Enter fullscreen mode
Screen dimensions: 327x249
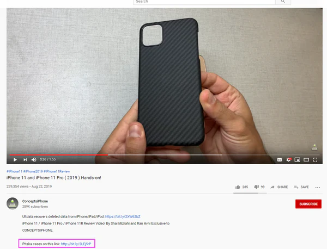click(315, 159)
